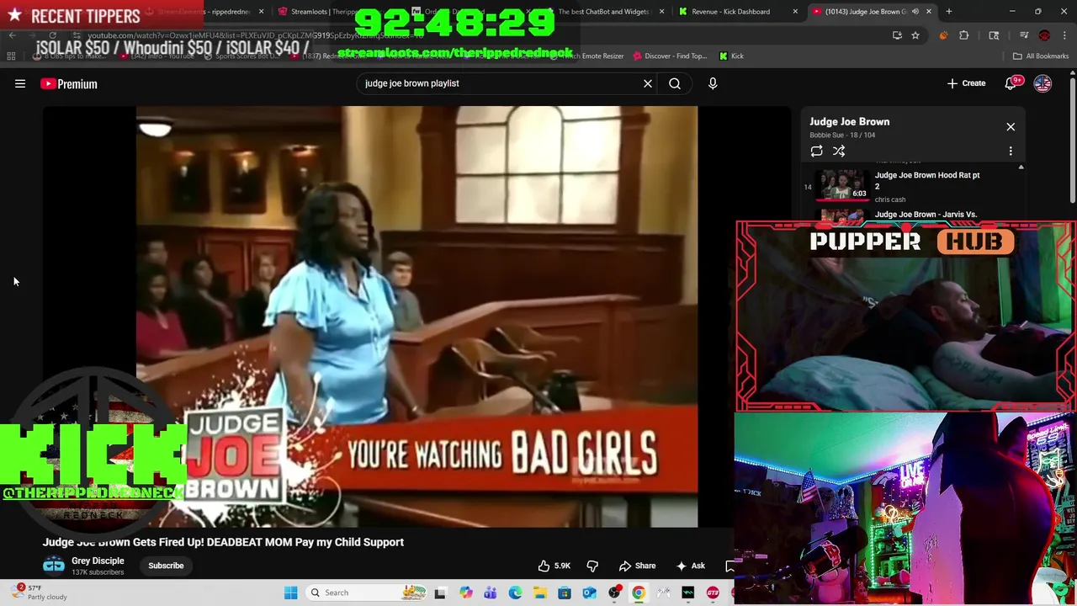Run search with magnifier button
The height and width of the screenshot is (606, 1077).
(x=675, y=83)
